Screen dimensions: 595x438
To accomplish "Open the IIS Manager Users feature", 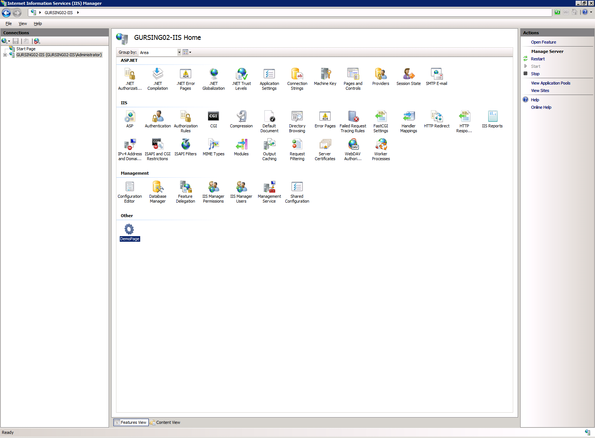I will click(x=241, y=190).
